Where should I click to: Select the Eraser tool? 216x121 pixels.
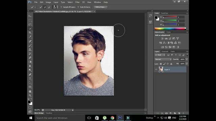click(x=30, y=57)
